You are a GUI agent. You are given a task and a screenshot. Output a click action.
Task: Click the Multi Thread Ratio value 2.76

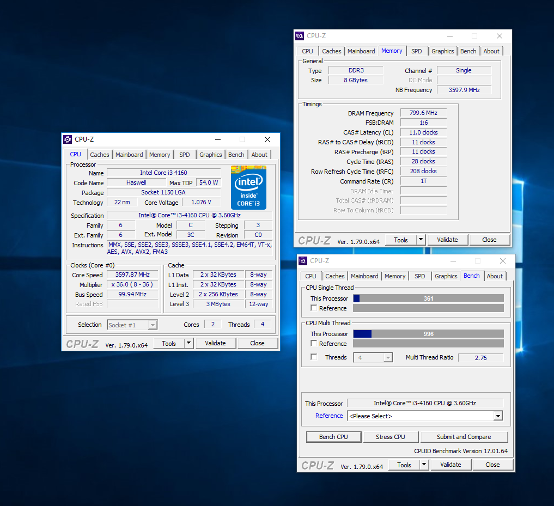(480, 358)
